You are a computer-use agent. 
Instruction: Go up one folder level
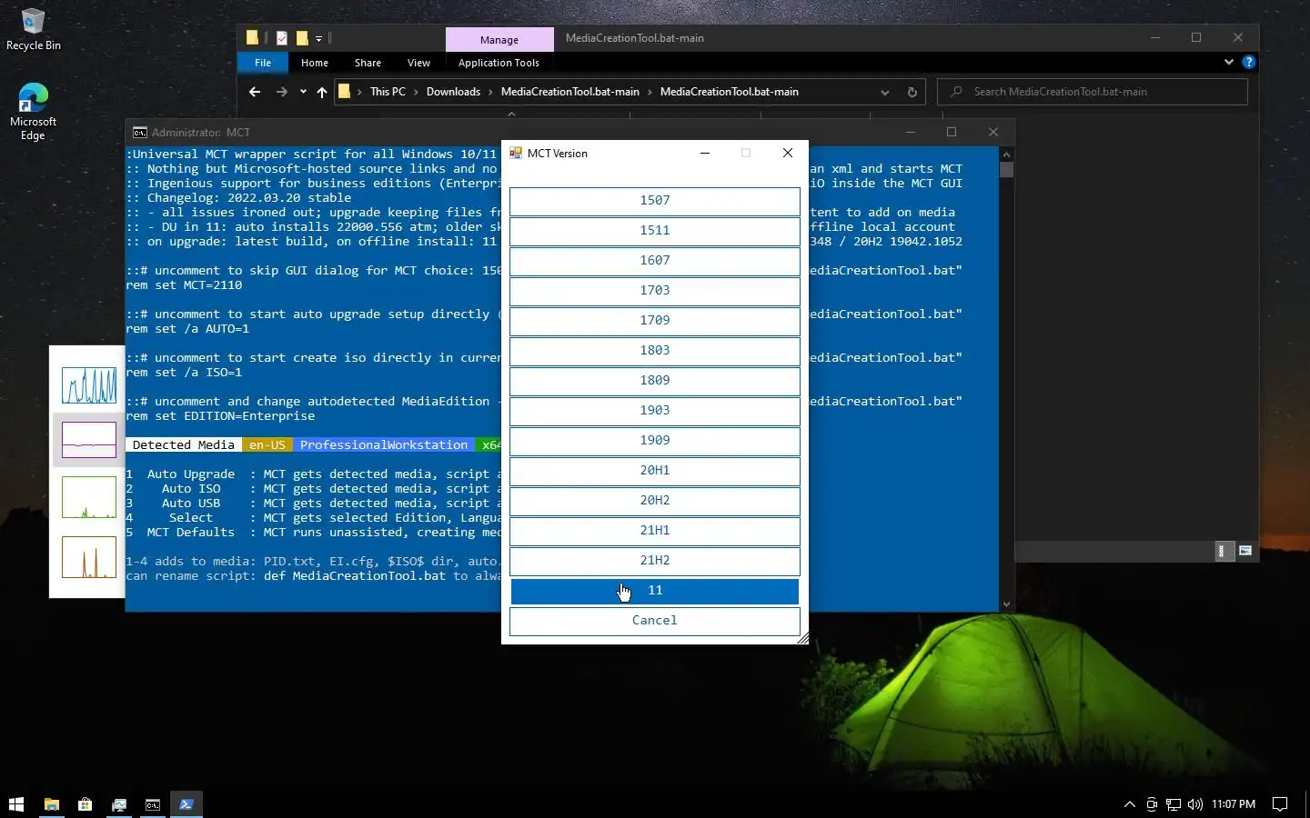[322, 92]
